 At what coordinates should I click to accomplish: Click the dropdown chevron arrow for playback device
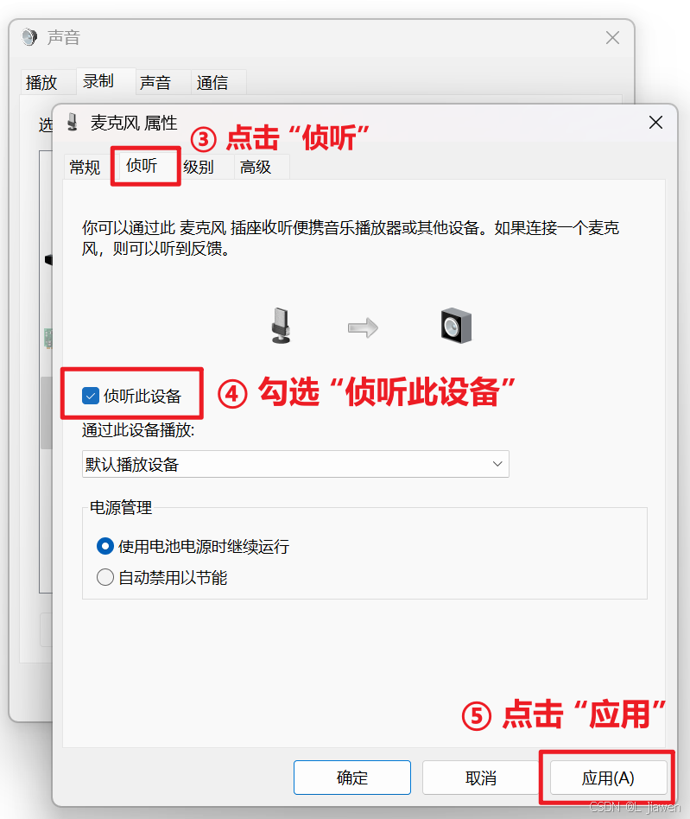pyautogui.click(x=497, y=464)
